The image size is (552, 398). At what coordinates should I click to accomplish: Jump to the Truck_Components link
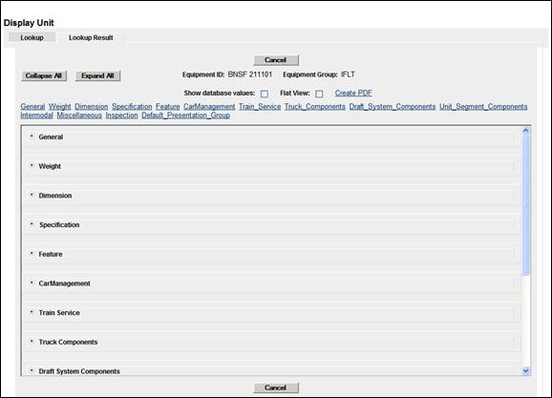click(315, 107)
